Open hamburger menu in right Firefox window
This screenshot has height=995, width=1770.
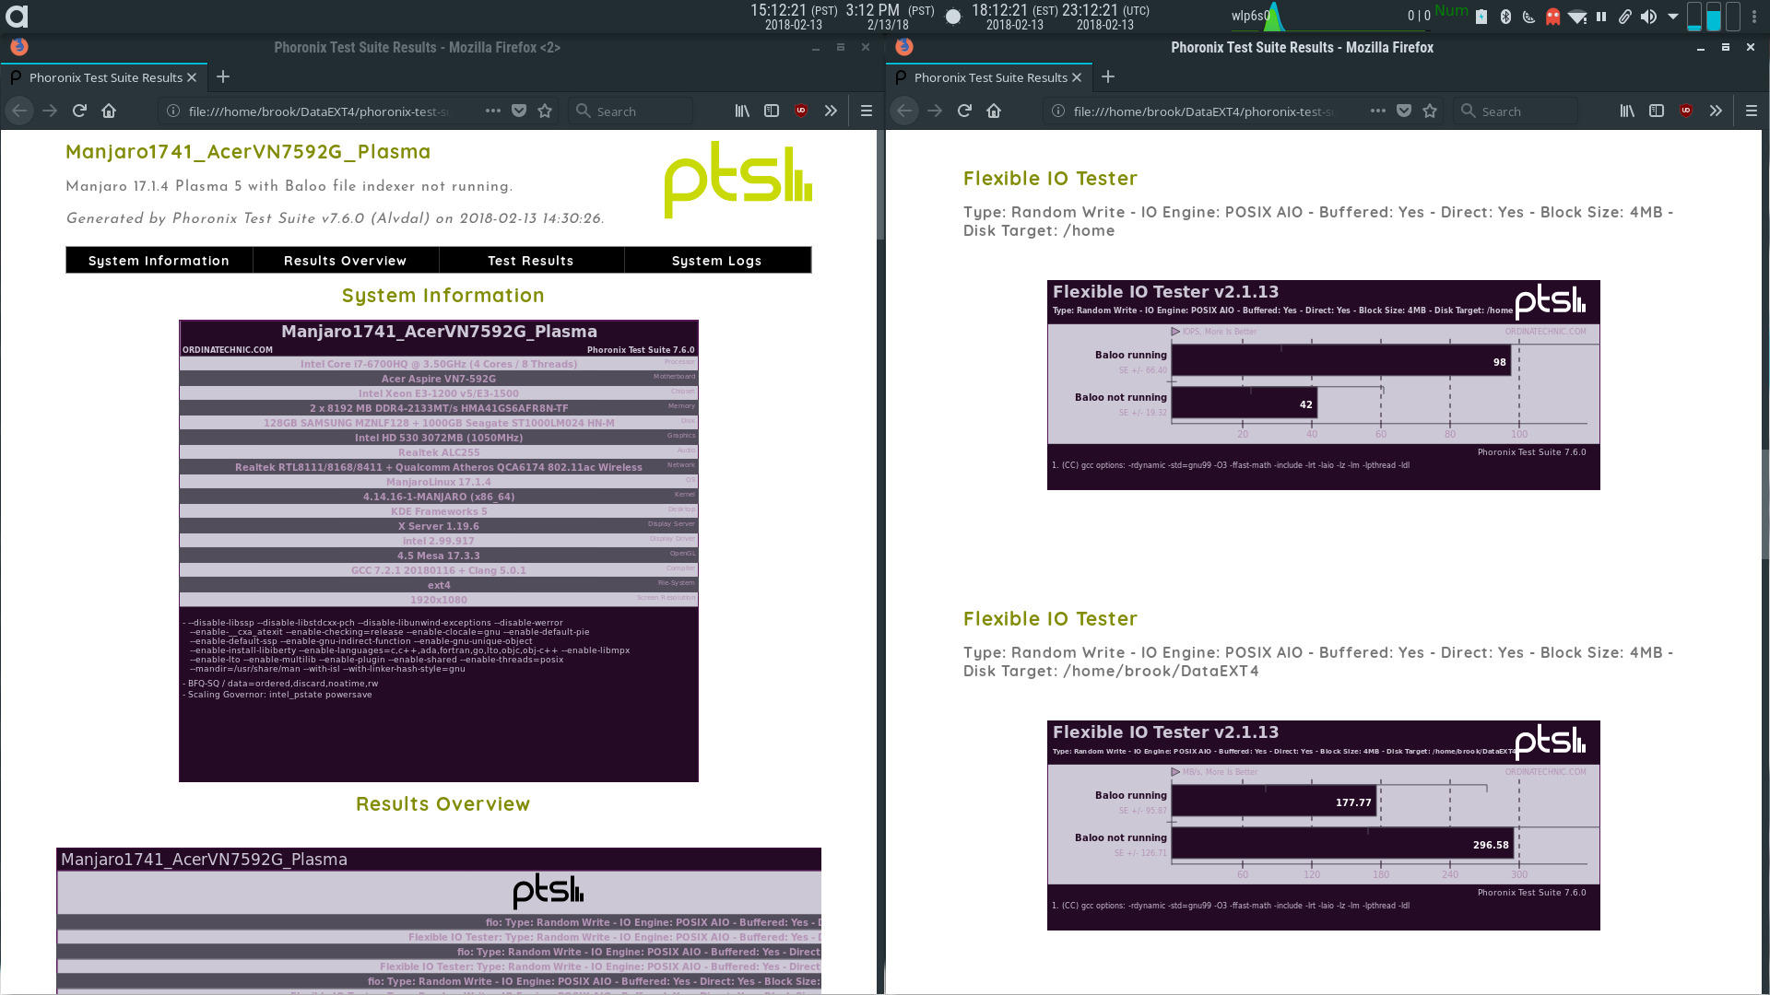coord(1751,111)
